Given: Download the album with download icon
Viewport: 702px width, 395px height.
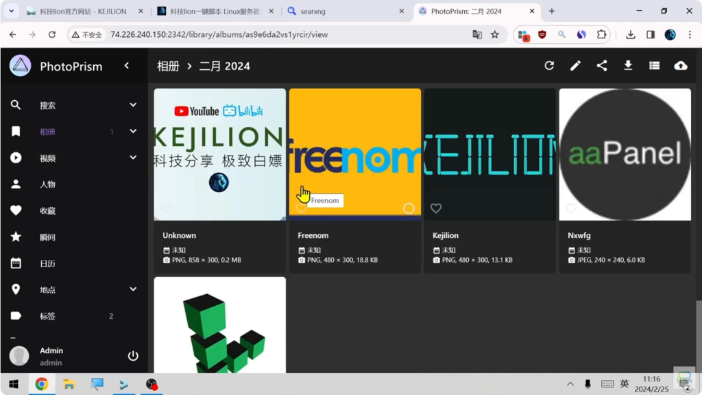Looking at the screenshot, I should coord(628,66).
